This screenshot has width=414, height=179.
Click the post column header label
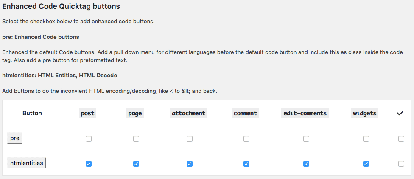click(x=88, y=113)
